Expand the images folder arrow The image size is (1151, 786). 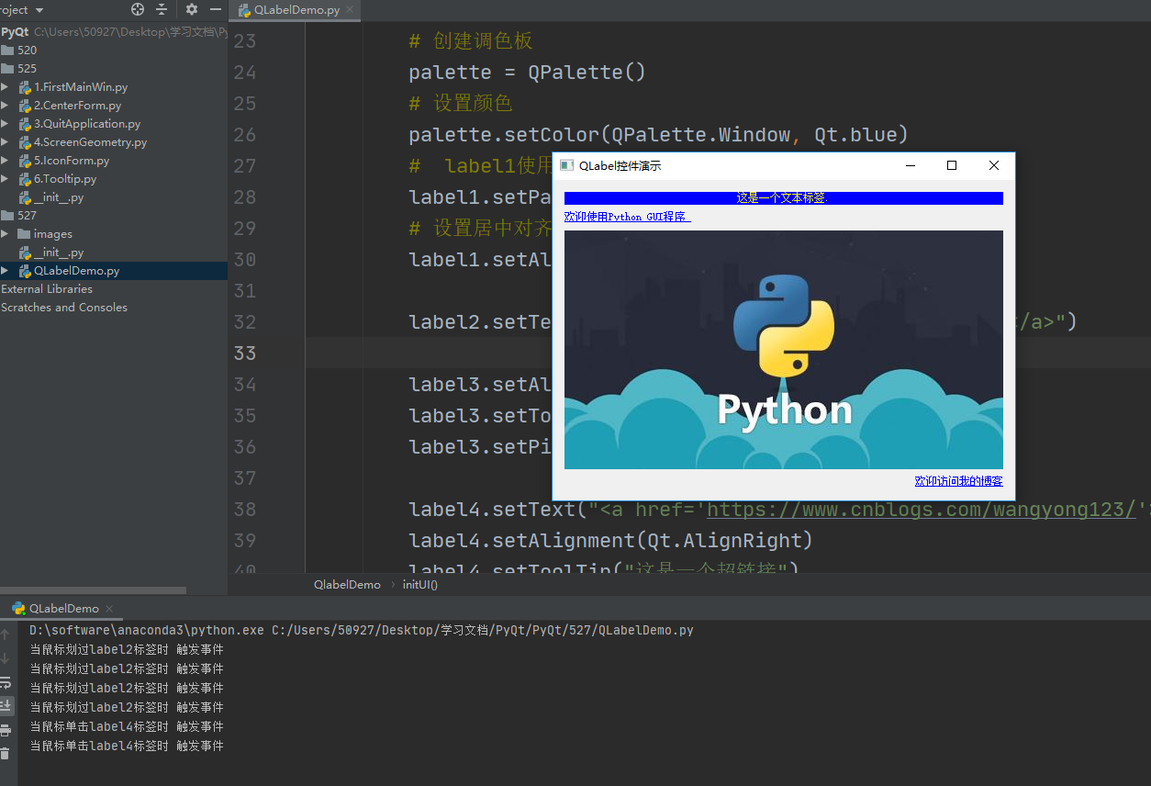tap(5, 234)
